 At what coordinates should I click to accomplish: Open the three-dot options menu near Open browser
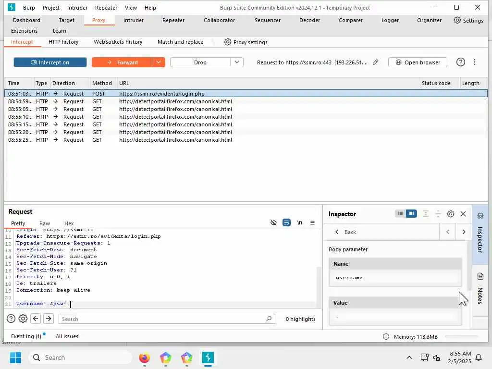(474, 62)
